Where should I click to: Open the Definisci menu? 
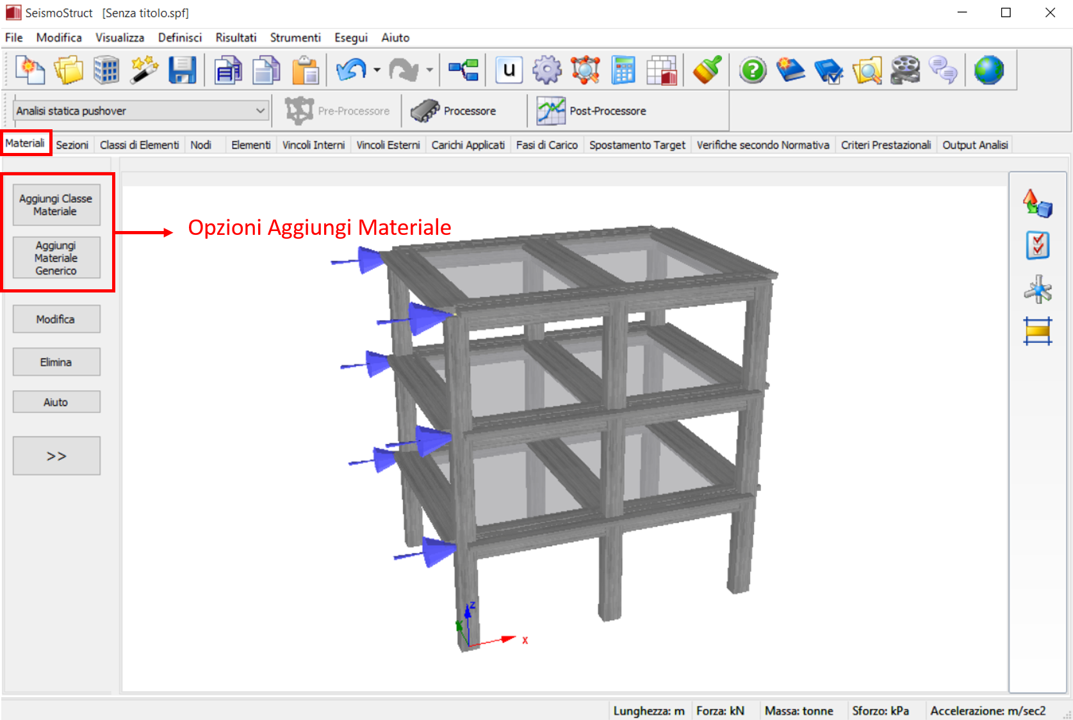[x=179, y=38]
